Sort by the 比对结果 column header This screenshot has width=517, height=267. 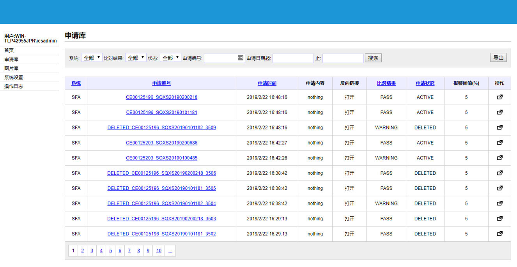[x=386, y=83]
